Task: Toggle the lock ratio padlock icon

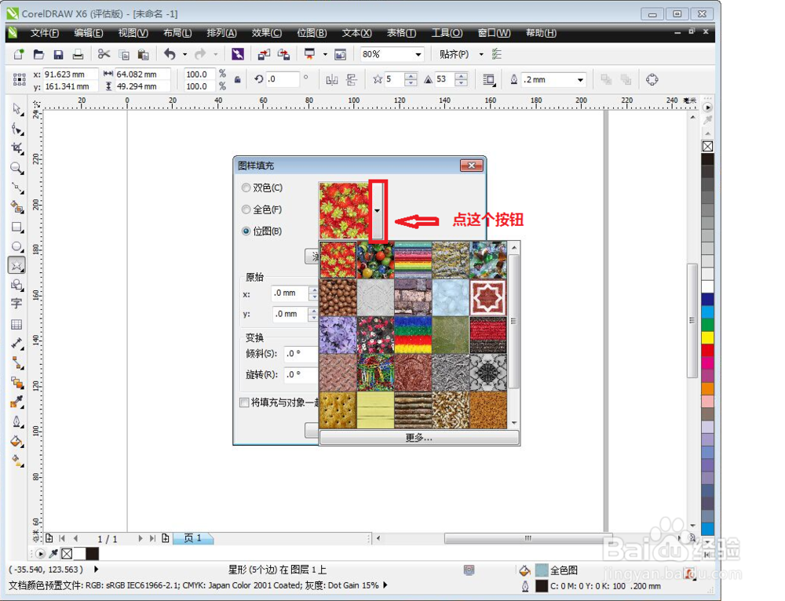Action: tap(238, 79)
